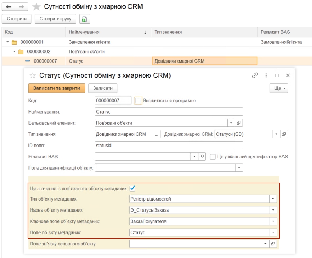This screenshot has width=312, height=258.
Task: Click the copy-item icon beside Створити групу
Action: 85,19
